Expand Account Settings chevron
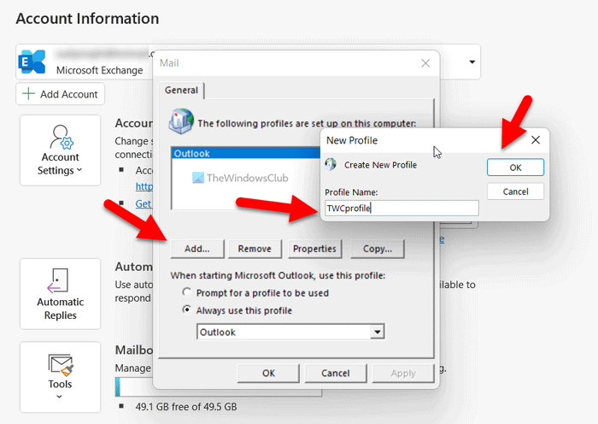Screen dimensions: 598x424 click(79, 170)
